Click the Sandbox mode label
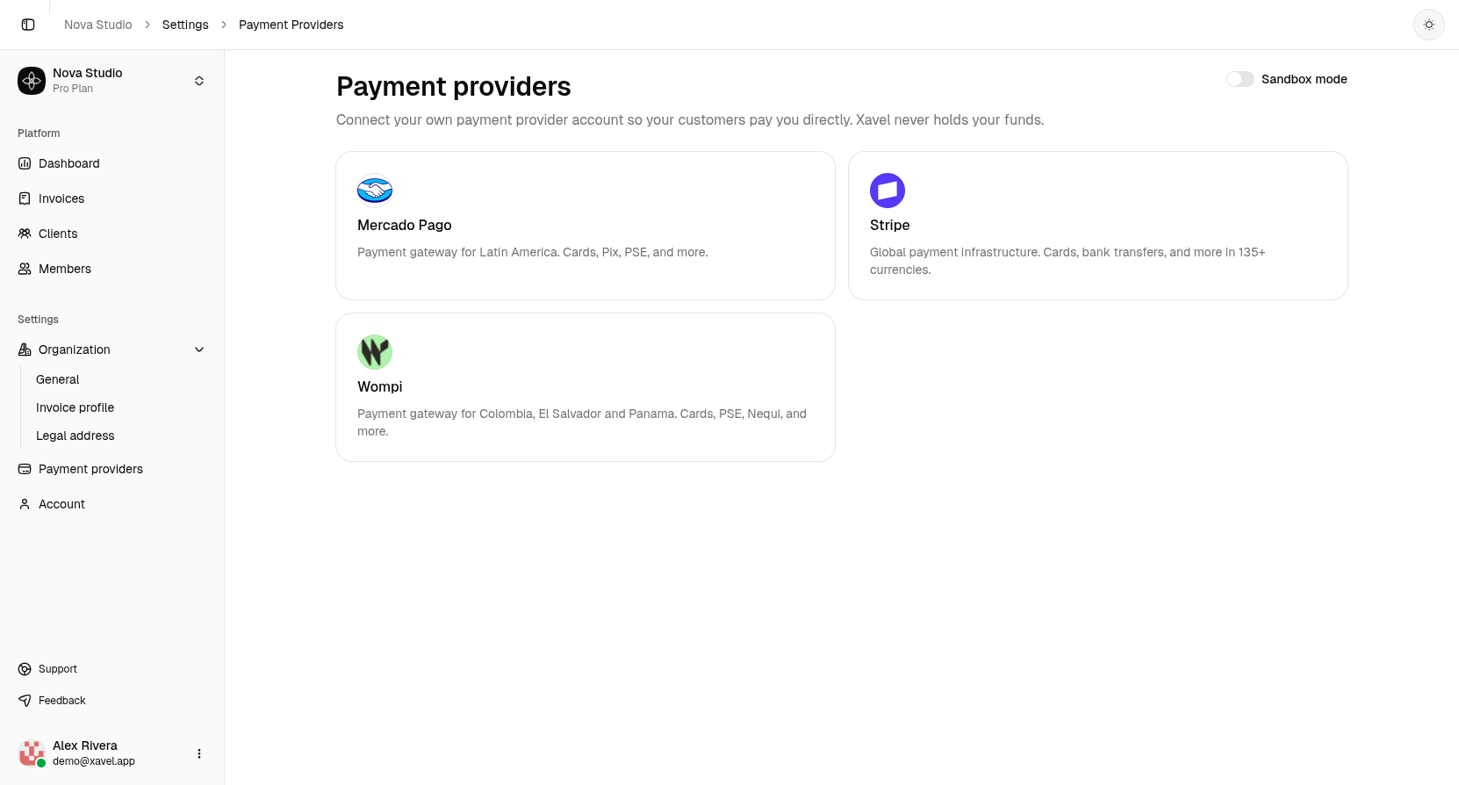Viewport: 1459px width, 785px height. point(1304,79)
